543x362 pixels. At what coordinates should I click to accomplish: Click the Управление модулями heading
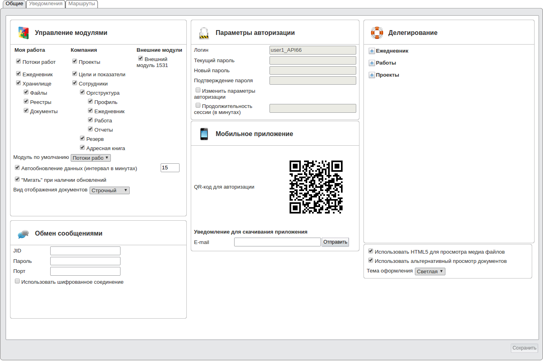(71, 33)
